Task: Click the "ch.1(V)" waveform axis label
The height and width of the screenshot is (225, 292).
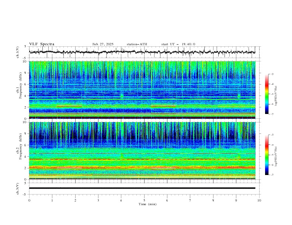Action: click(x=18, y=52)
